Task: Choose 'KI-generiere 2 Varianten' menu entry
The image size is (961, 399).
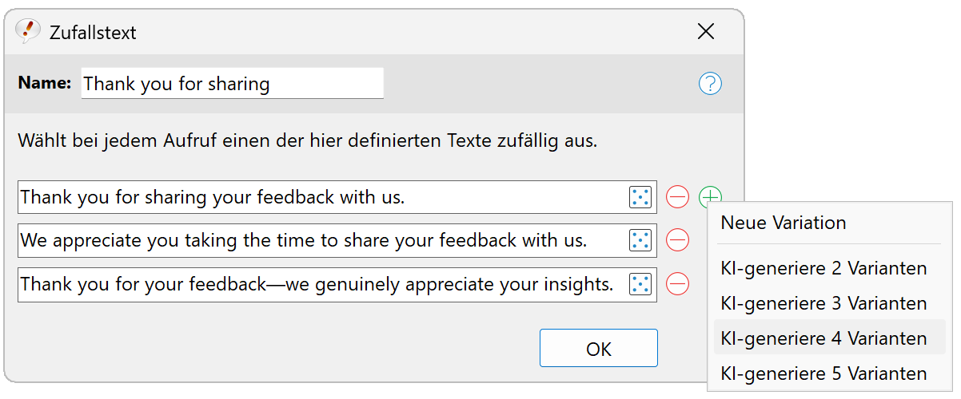Action: pos(823,268)
